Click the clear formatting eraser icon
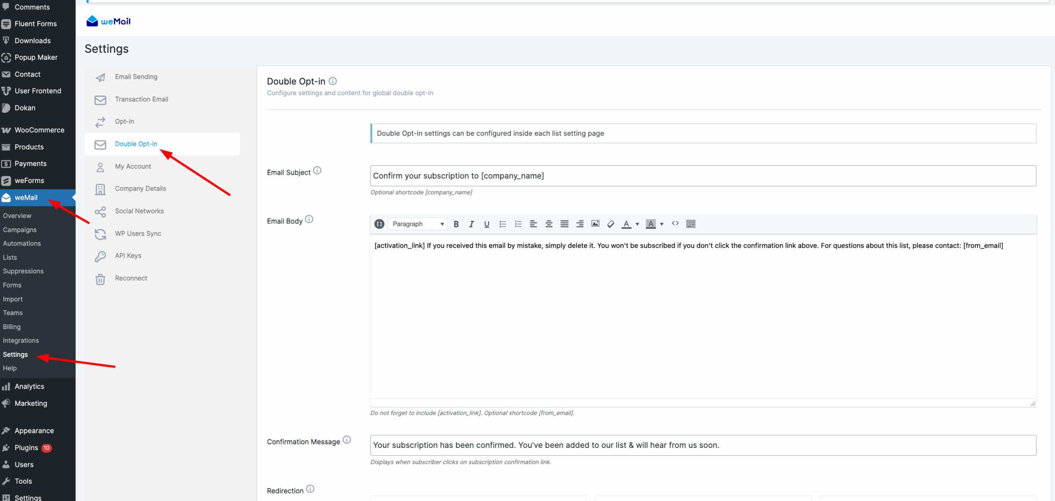The width and height of the screenshot is (1055, 501). pyautogui.click(x=611, y=224)
